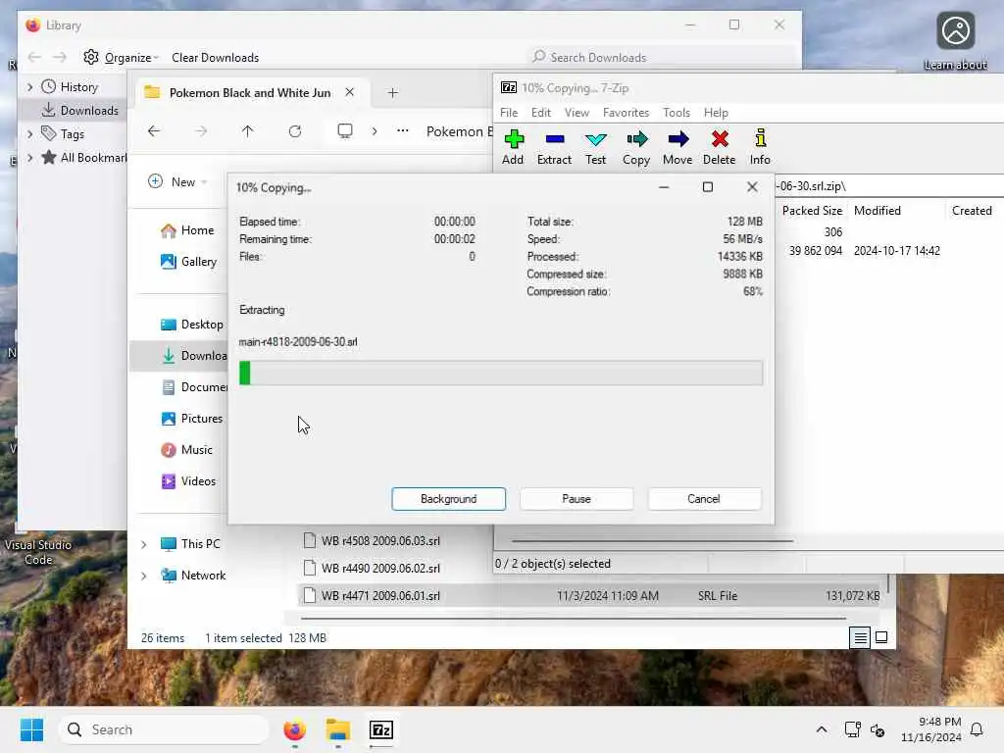The image size is (1004, 753).
Task: Click the File Explorer refresh icon
Action: pyautogui.click(x=294, y=131)
